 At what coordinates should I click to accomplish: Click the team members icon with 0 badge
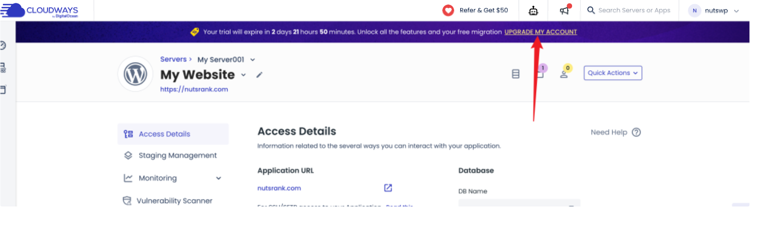pos(564,74)
